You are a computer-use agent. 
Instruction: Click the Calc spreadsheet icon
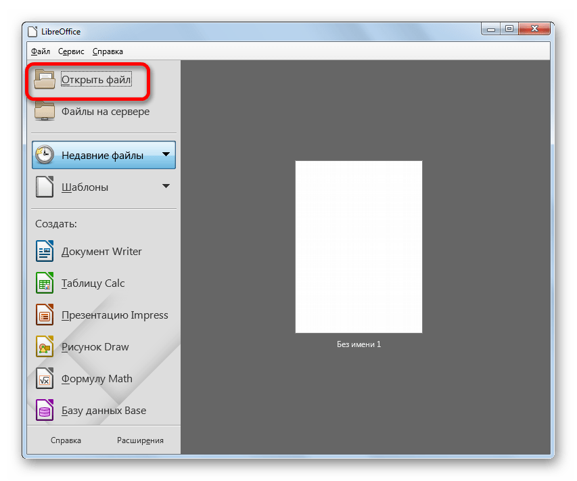click(45, 283)
